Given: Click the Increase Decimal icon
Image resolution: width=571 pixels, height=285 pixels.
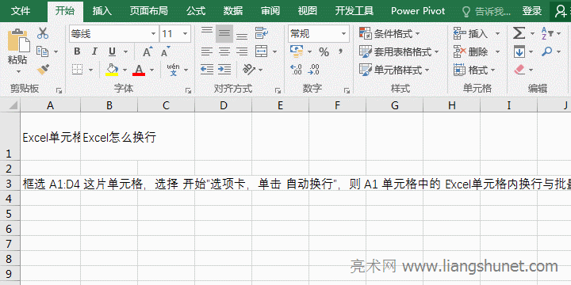Looking at the screenshot, I should point(297,69).
